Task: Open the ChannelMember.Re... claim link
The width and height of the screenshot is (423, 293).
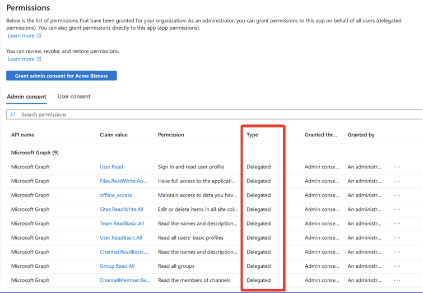Action: [x=124, y=280]
